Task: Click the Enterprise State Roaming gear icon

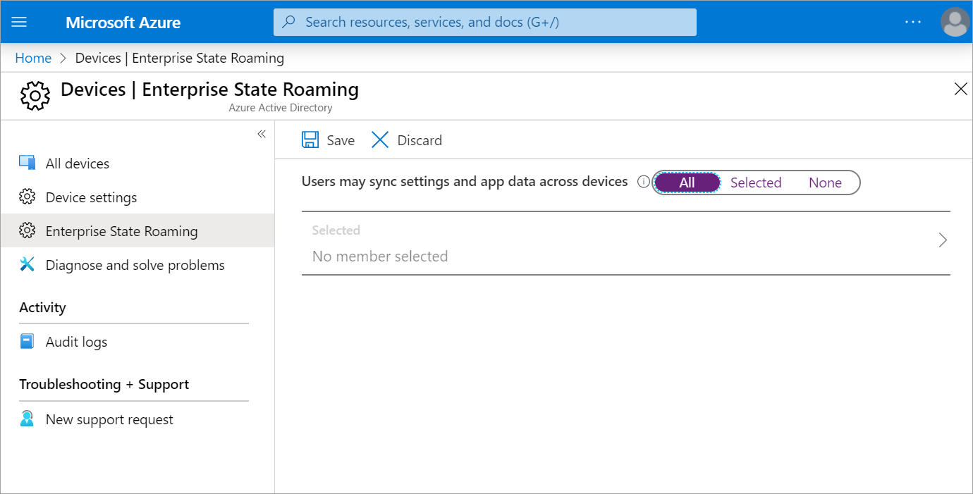Action: click(x=27, y=230)
